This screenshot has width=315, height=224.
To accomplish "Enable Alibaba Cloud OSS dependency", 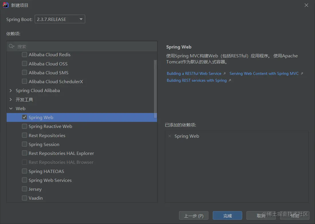I will [24, 64].
